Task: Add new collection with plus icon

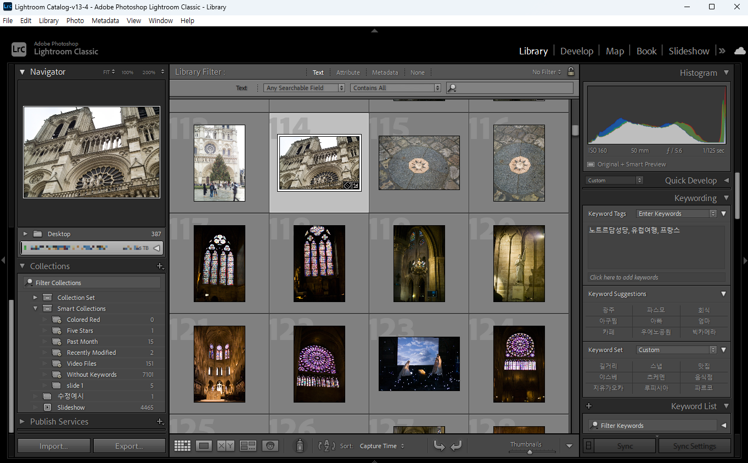Action: (160, 266)
